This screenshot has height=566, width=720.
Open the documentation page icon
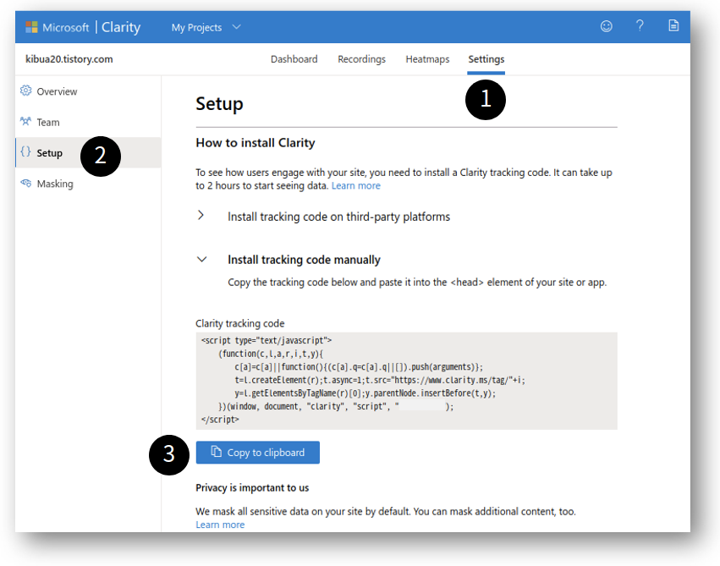[673, 25]
